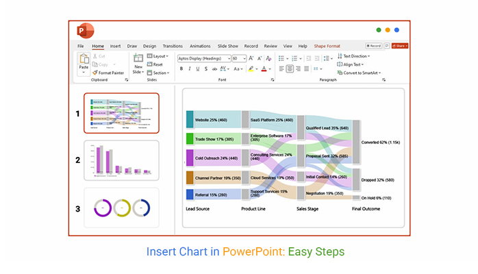Viewport: 478px width, 274px height.
Task: Select slide 3 donut charts thumbnail
Action: click(x=121, y=208)
